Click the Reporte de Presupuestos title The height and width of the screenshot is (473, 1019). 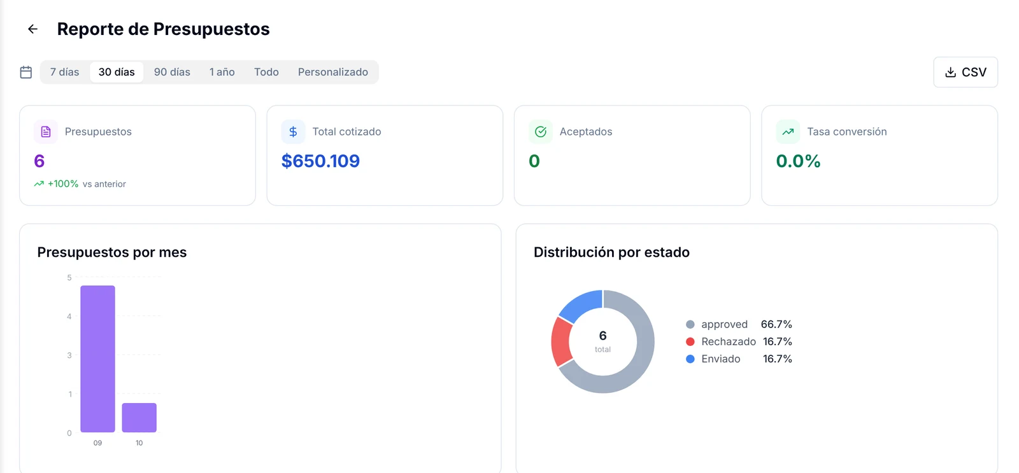163,29
